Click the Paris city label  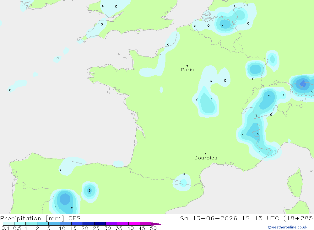pyautogui.click(x=187, y=70)
